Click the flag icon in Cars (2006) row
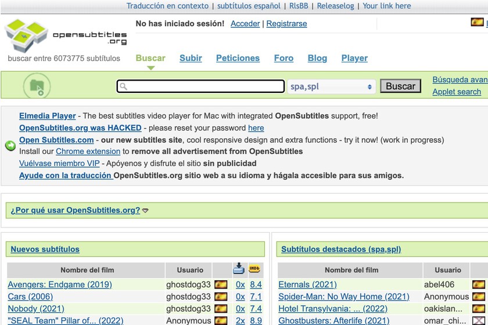This screenshot has height=325, width=488. click(x=221, y=297)
